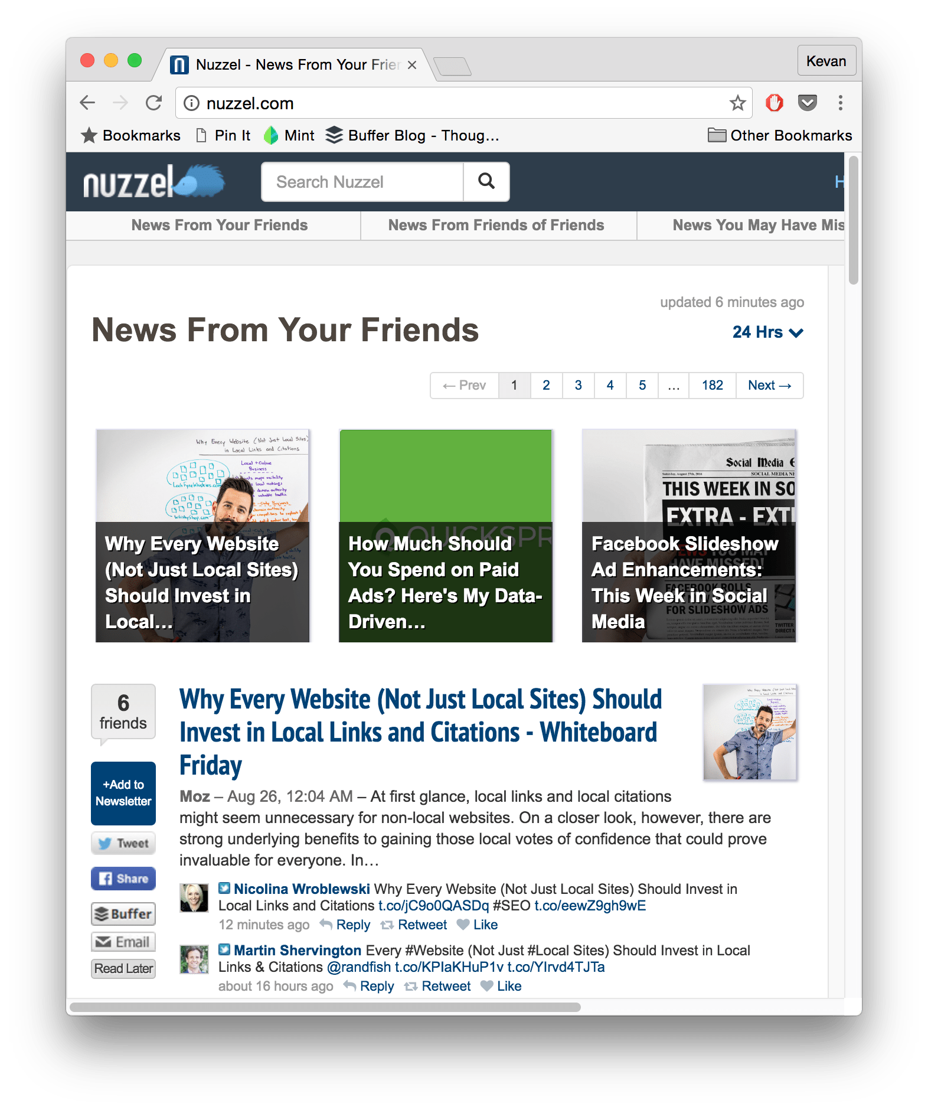Go to page 3 of results

pyautogui.click(x=579, y=386)
